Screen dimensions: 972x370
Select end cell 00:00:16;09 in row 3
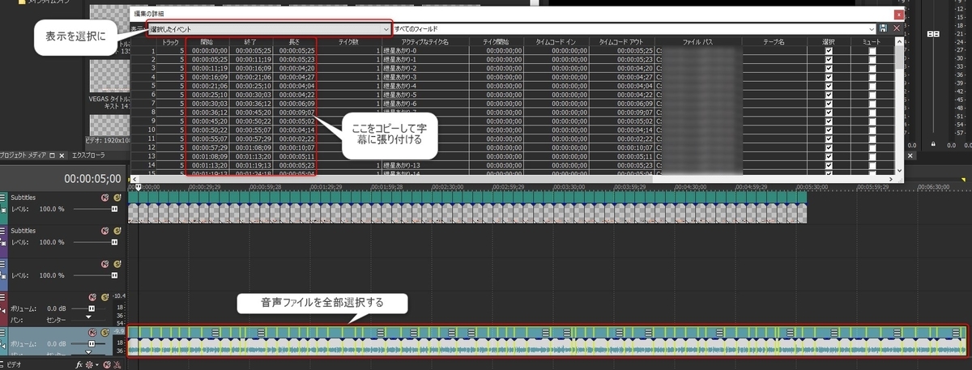(x=249, y=67)
